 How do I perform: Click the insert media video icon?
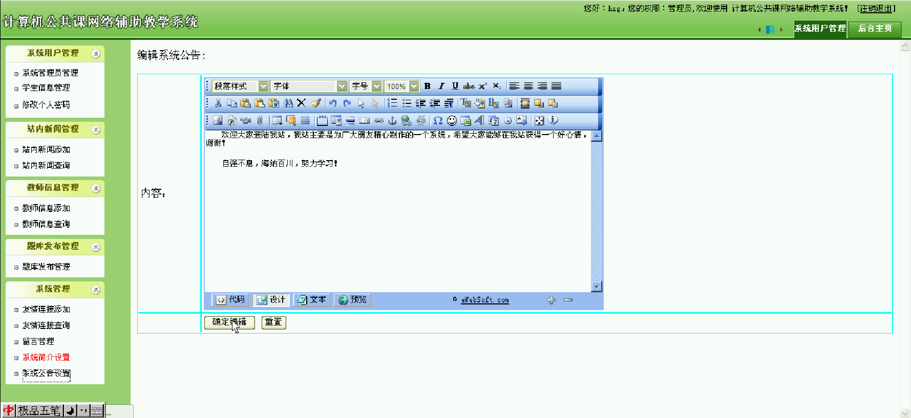(246, 121)
